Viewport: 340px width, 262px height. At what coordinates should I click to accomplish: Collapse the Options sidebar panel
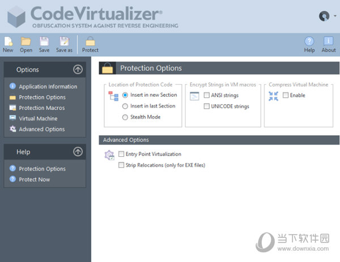(78, 70)
